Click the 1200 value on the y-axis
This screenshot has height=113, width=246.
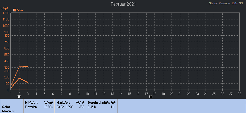point(6,13)
